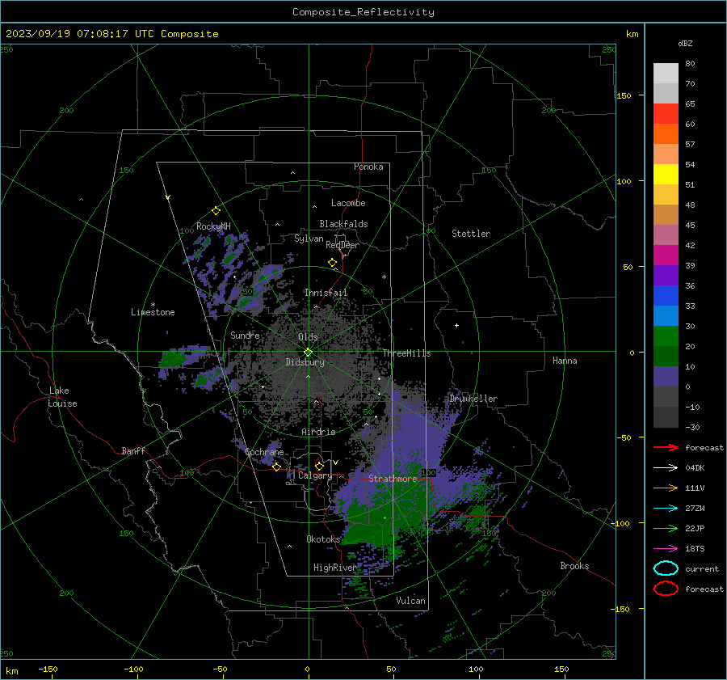Click the Strathmore city label
This screenshot has width=727, height=680.
tap(393, 479)
